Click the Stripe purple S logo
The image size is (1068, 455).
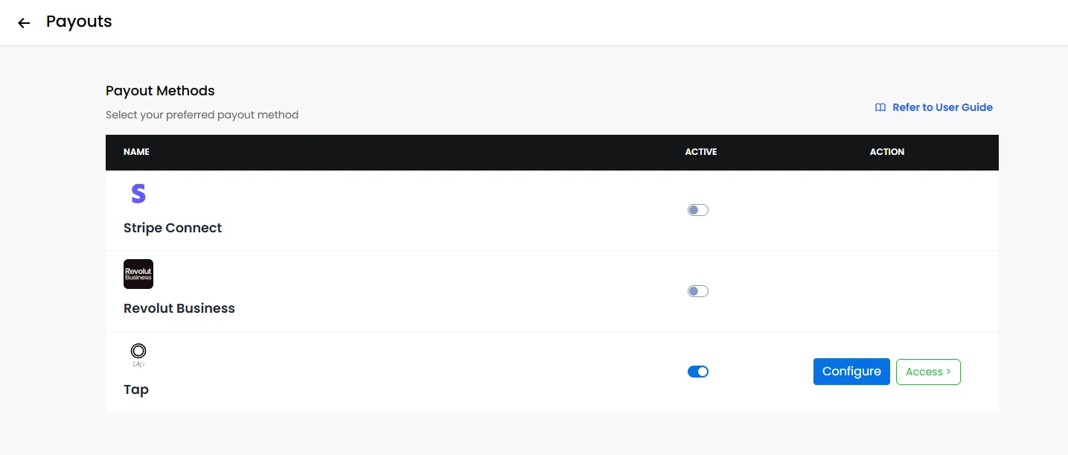point(138,194)
